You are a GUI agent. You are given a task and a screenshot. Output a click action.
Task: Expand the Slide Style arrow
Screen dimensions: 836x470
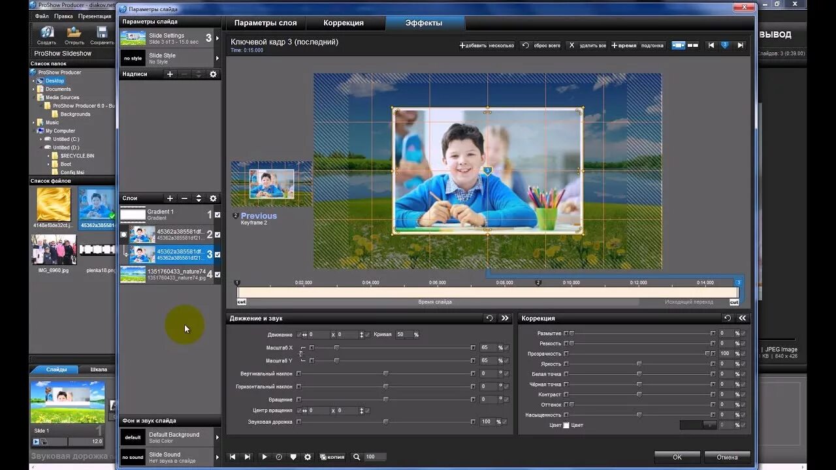(217, 58)
